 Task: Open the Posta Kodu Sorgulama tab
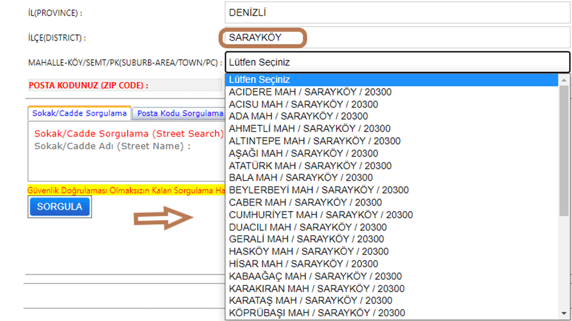point(179,113)
